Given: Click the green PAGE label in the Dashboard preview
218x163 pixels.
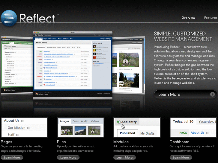Looking at the screenshot, I should (x=183, y=133).
